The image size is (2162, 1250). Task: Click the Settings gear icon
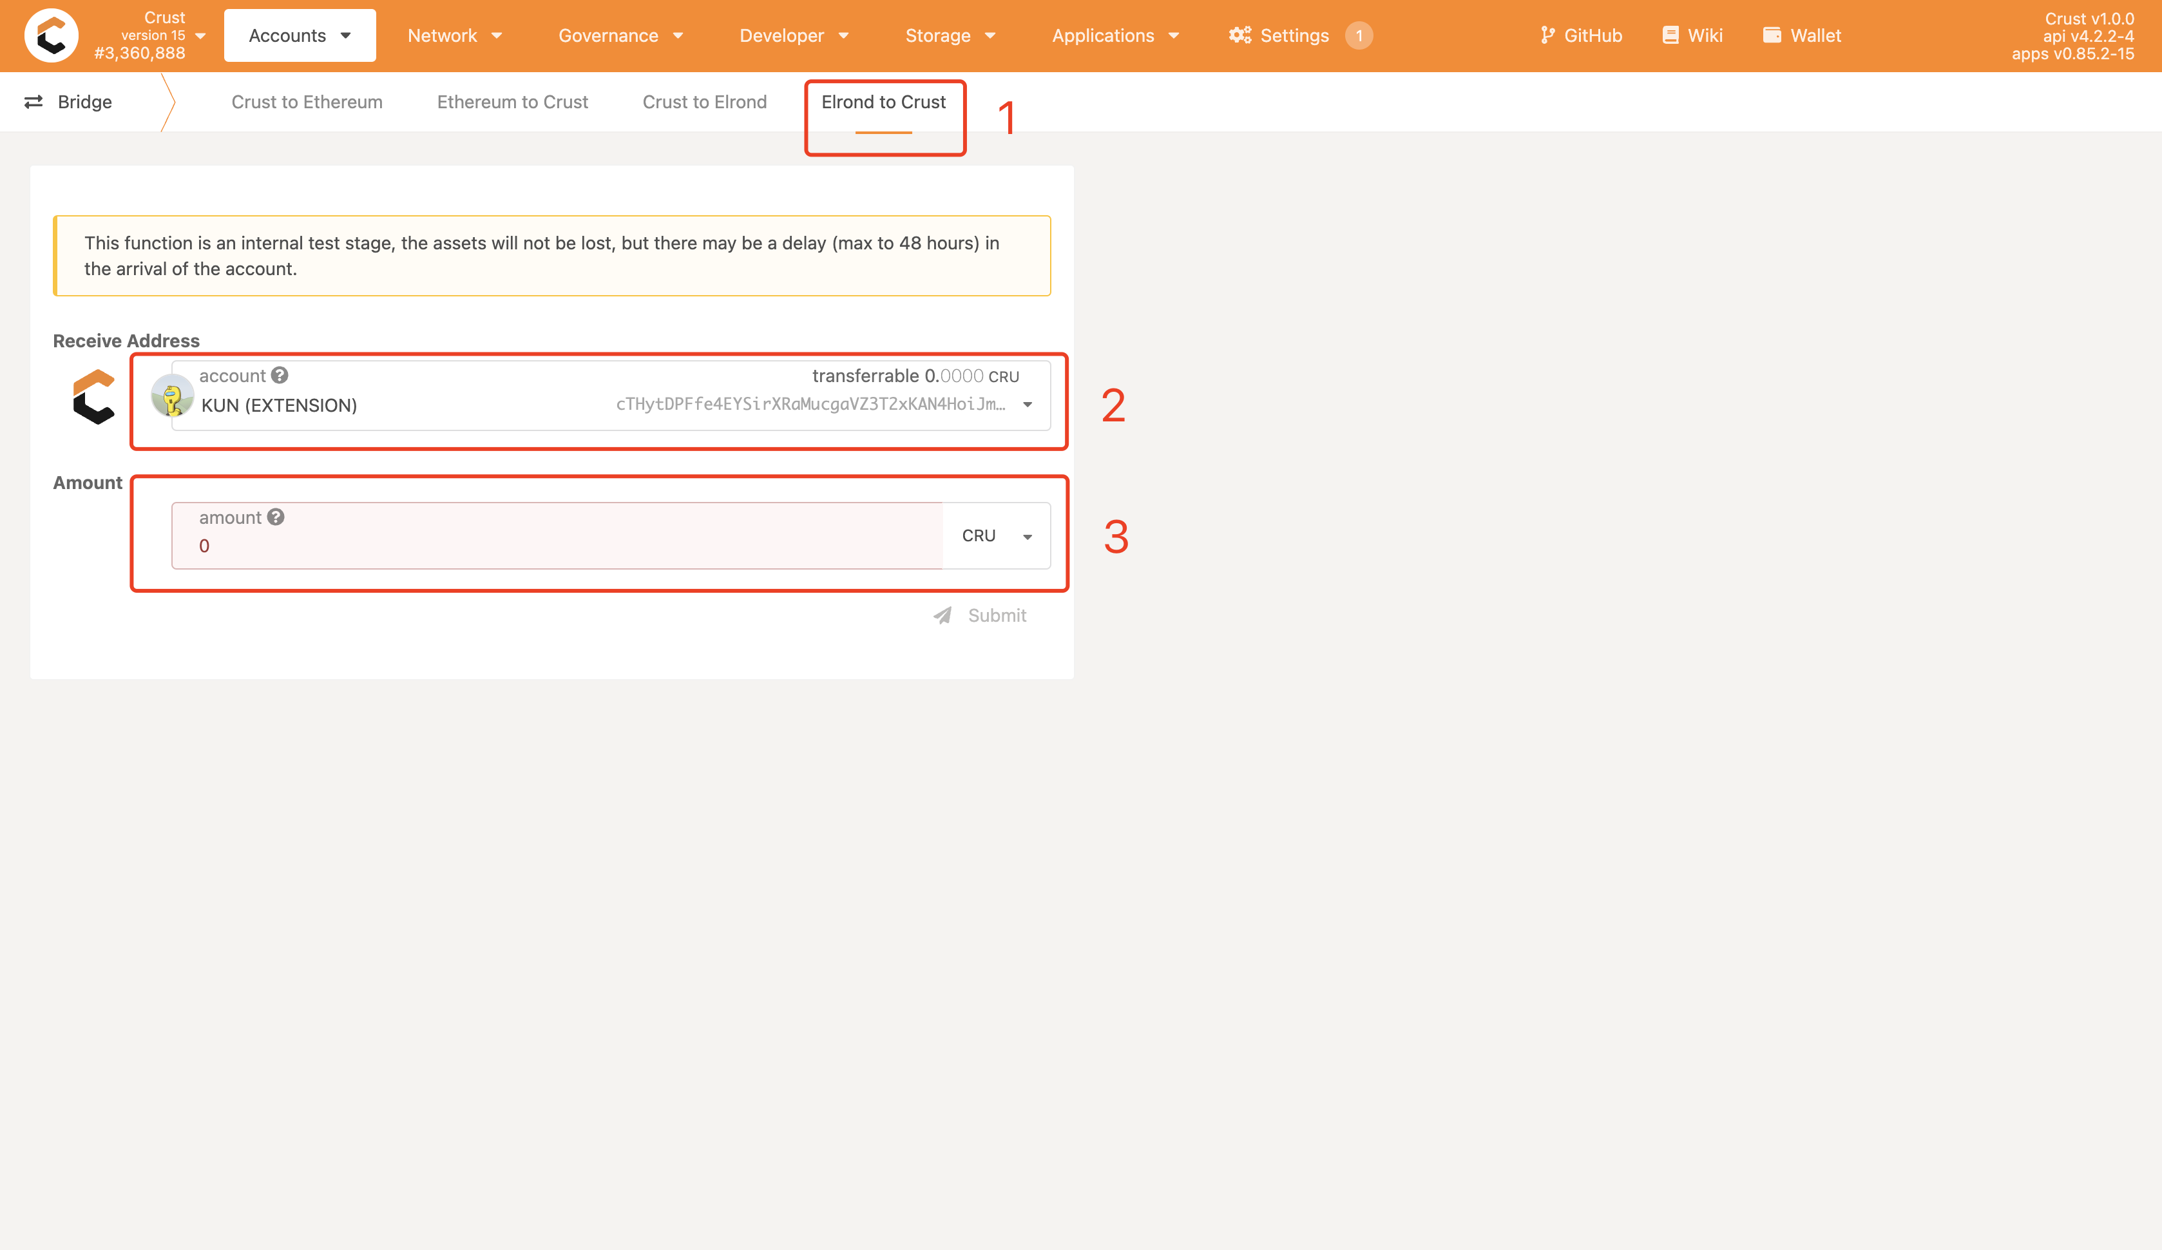[x=1239, y=35]
